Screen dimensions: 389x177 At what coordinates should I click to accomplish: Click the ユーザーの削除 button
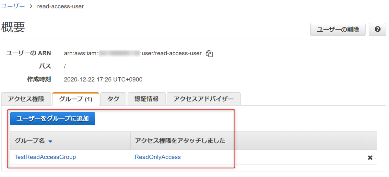pos(338,29)
